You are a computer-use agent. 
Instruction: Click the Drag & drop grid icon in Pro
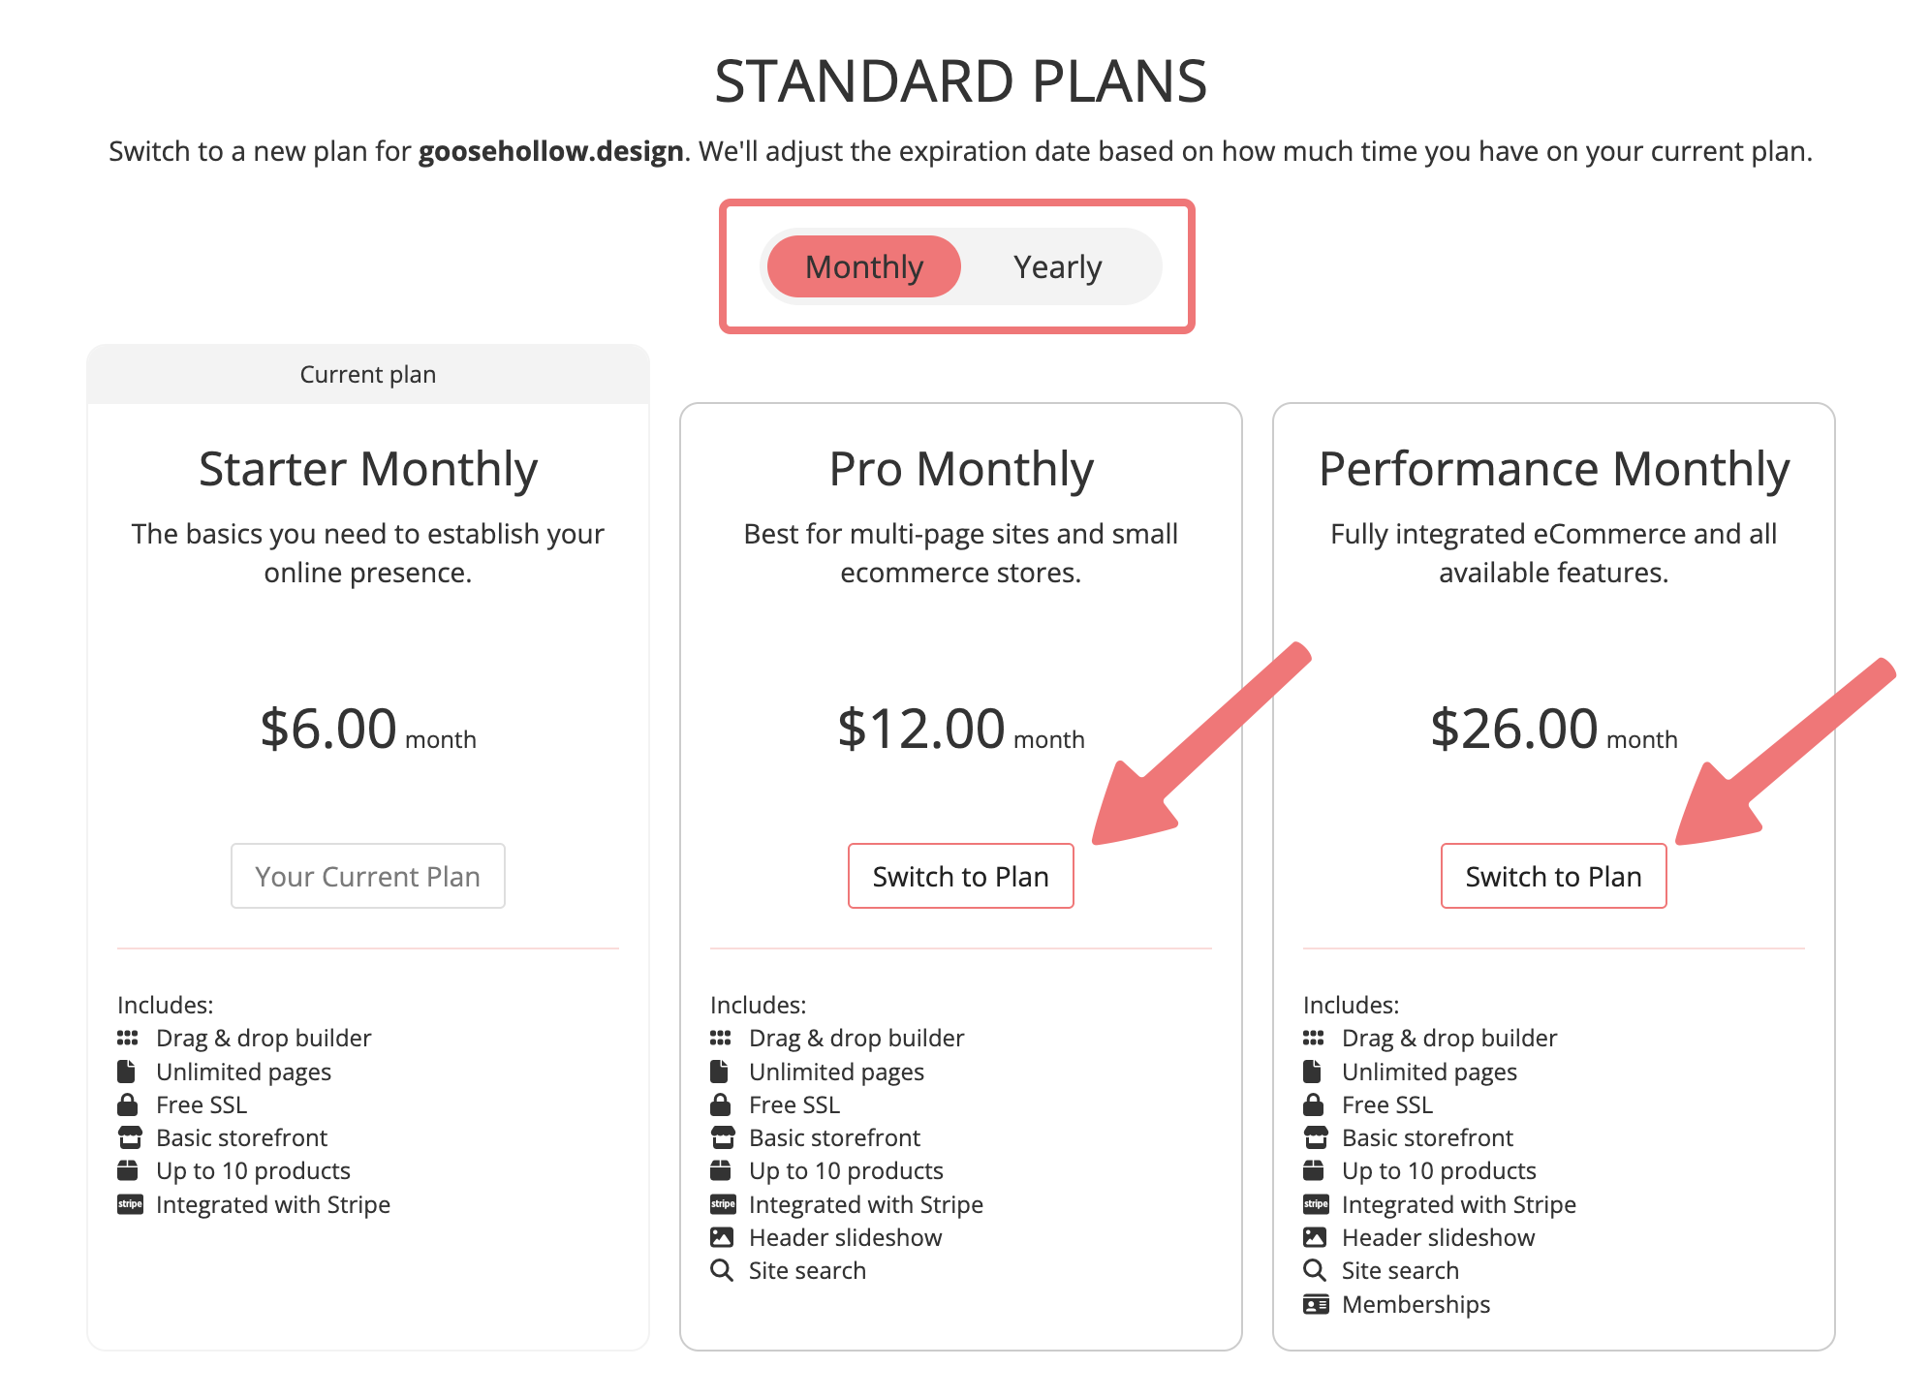[x=720, y=1038]
